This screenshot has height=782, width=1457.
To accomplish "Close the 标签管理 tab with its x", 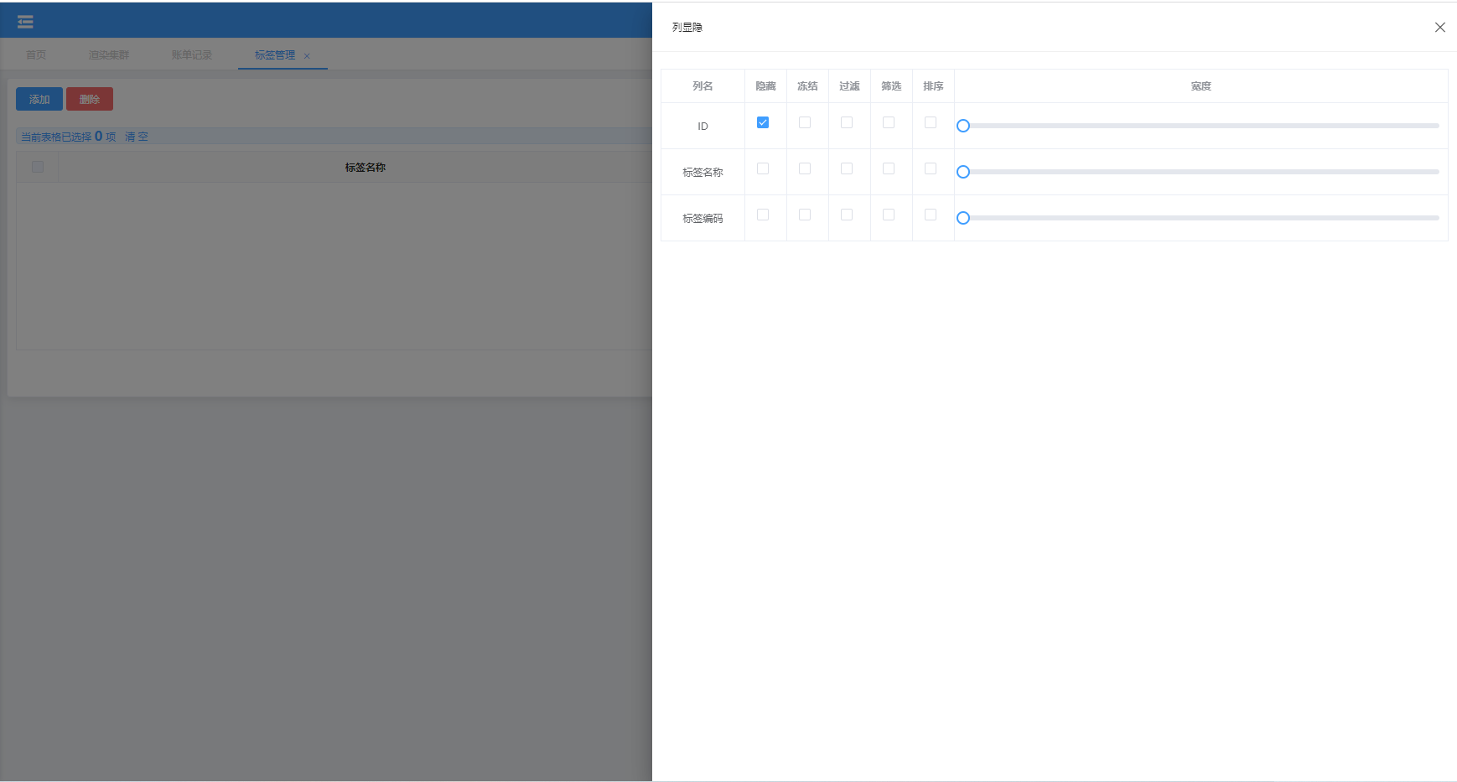I will pos(307,56).
